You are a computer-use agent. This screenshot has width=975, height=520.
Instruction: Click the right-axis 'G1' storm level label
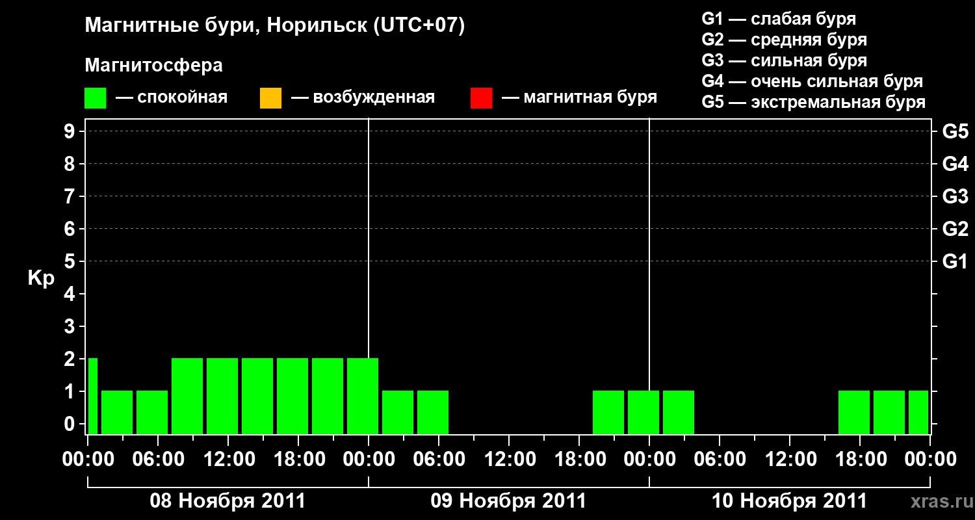955,261
